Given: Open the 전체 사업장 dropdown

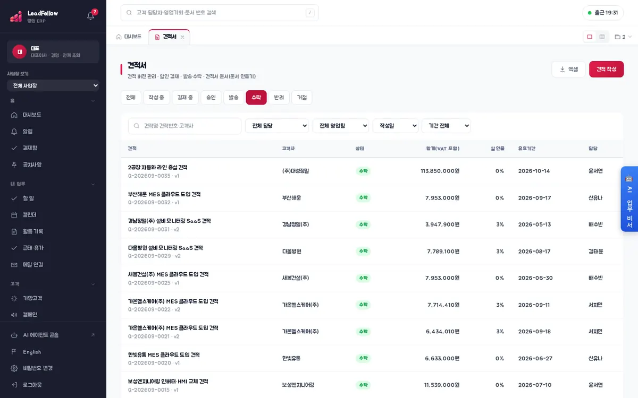Looking at the screenshot, I should point(53,85).
